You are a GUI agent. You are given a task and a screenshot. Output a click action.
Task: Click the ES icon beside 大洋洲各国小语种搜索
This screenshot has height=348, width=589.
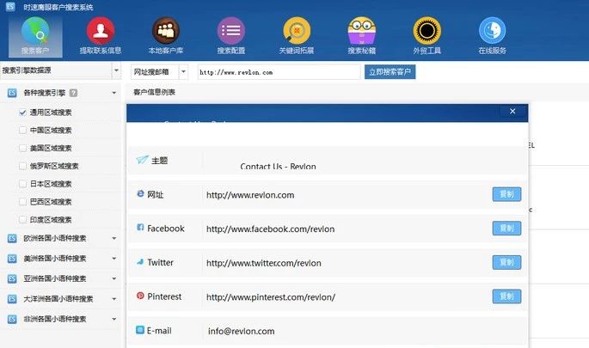point(12,299)
